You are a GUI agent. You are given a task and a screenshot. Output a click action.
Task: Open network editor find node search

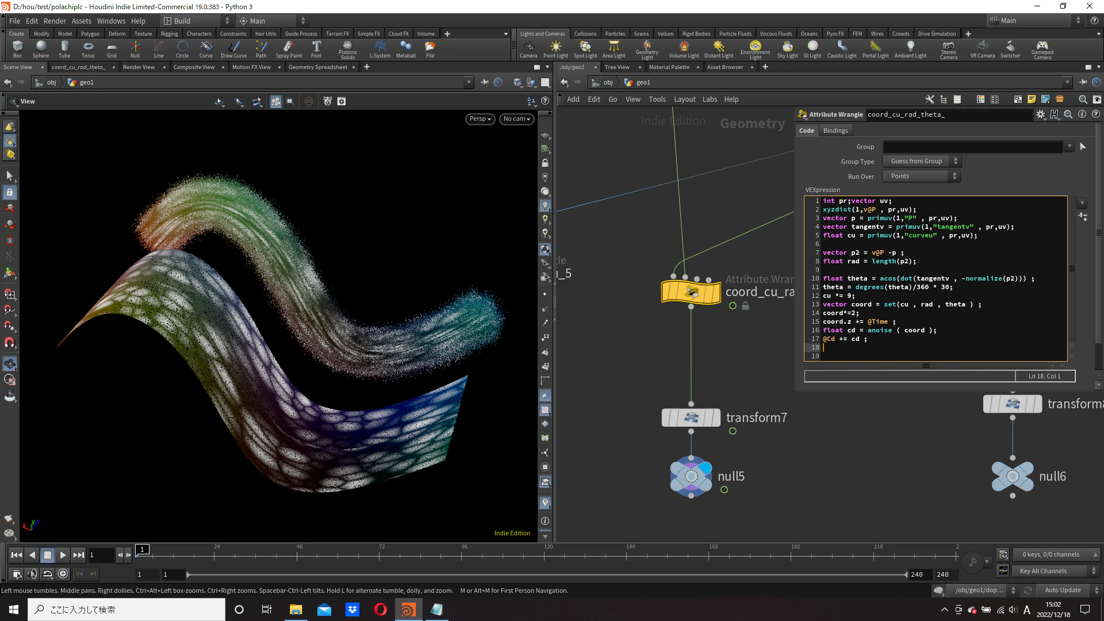coord(1083,99)
